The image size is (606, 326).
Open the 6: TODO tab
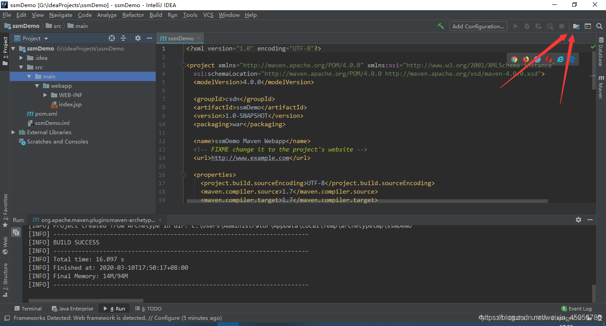pyautogui.click(x=148, y=309)
